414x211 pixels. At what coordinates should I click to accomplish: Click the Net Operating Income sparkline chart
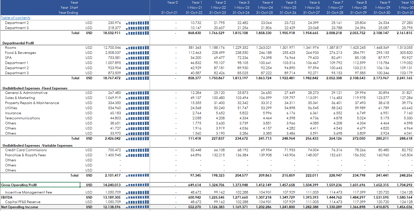[x=137, y=207]
